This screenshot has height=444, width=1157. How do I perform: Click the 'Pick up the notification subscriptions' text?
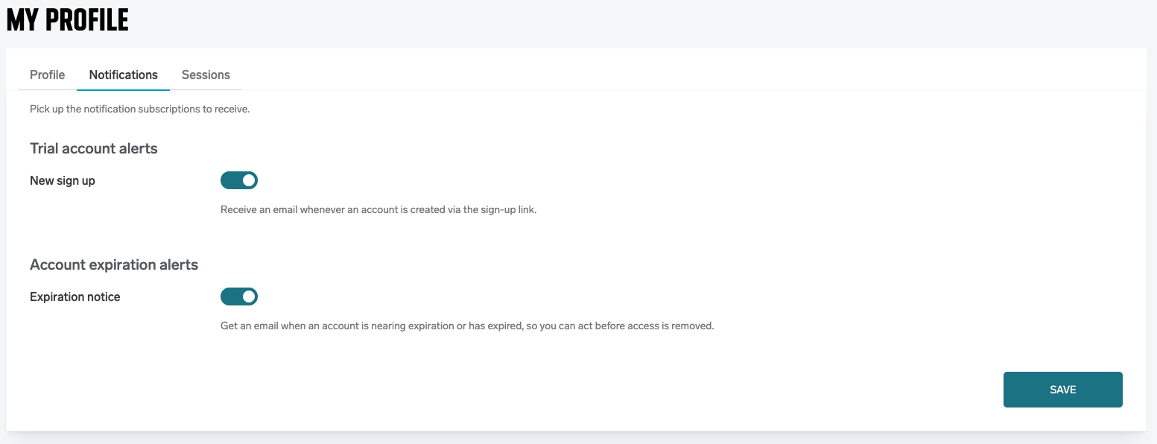(139, 109)
